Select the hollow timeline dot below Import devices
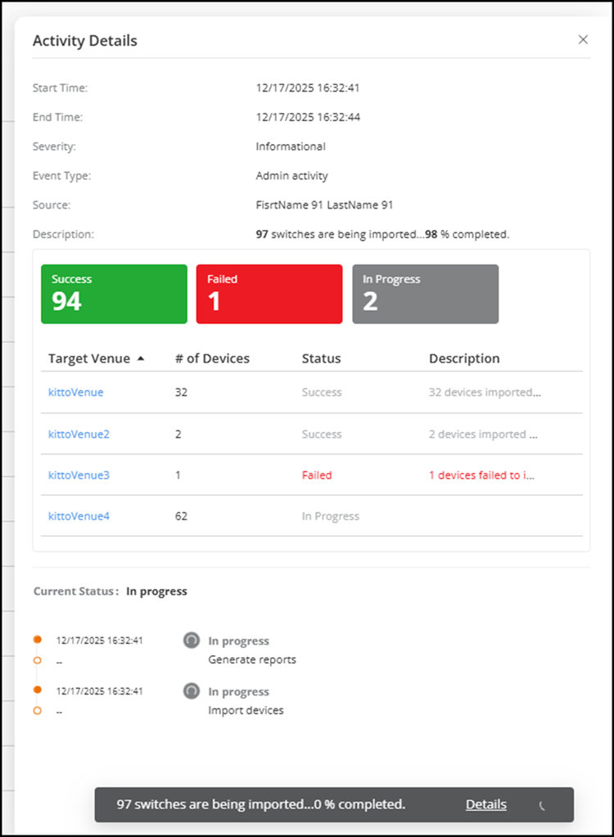Image resolution: width=614 pixels, height=837 pixels. tap(37, 710)
